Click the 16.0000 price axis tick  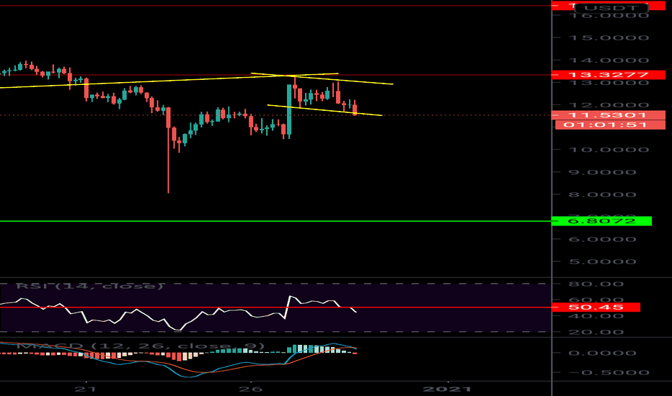[609, 16]
